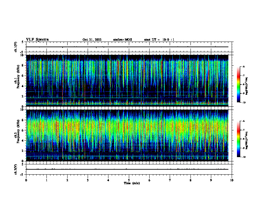
Task: Click the ch.1 spectrogram panel
Action: (127, 81)
